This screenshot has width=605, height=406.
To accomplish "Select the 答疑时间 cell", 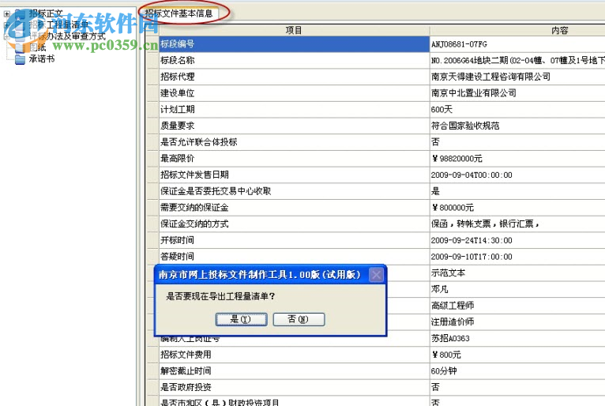I will [x=294, y=256].
